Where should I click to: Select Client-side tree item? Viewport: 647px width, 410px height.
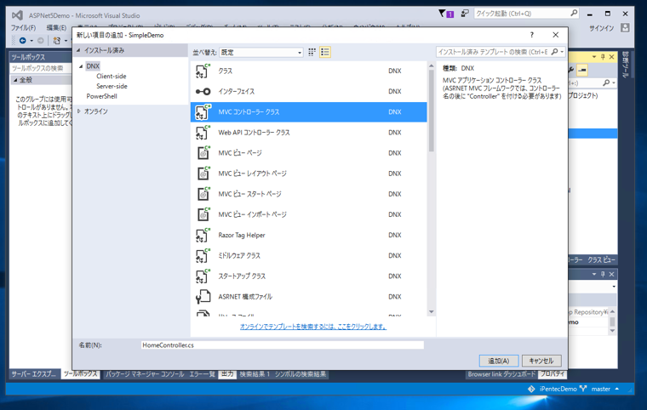click(112, 77)
